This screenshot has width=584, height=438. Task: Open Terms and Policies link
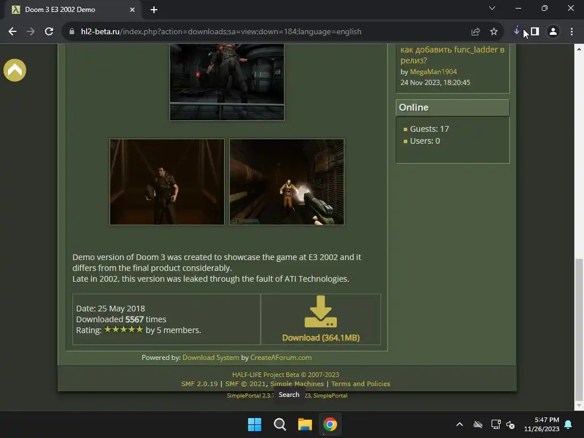(x=361, y=384)
